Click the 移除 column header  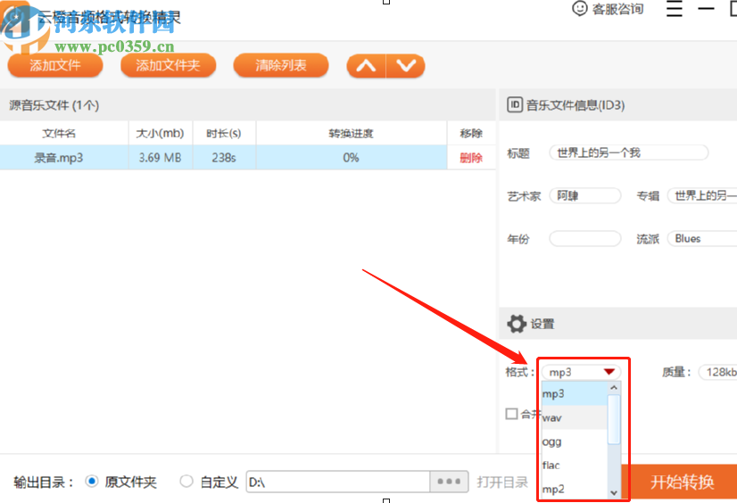click(x=471, y=134)
